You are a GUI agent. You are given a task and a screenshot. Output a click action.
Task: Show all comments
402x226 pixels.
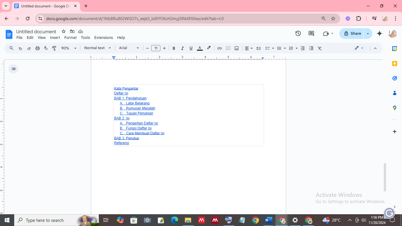(311, 34)
